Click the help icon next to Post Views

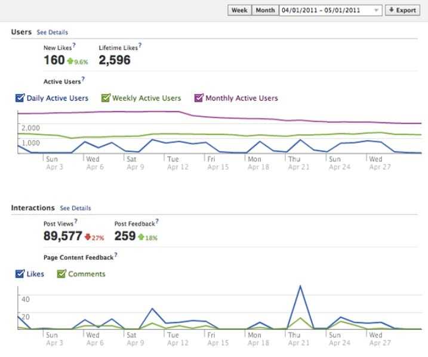coord(74,222)
